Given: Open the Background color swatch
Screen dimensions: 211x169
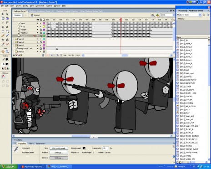Looking at the screenshot, I should point(84,148).
